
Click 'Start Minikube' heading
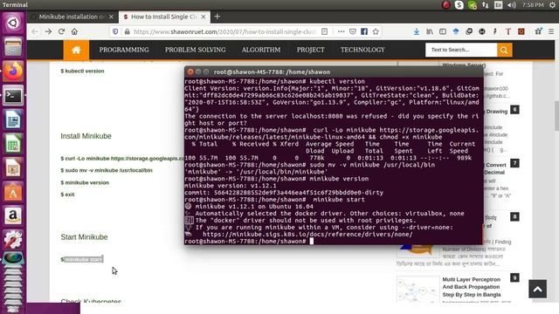pyautogui.click(x=84, y=237)
